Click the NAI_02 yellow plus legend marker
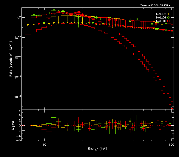Viewport: 179px width, 157px height. tap(169, 14)
